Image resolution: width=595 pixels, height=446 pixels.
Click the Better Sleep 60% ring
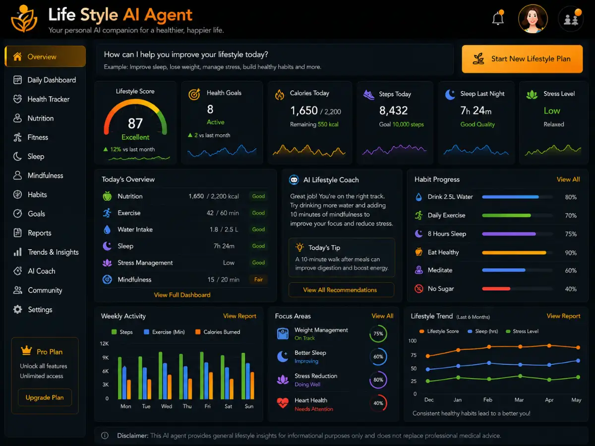(x=378, y=357)
